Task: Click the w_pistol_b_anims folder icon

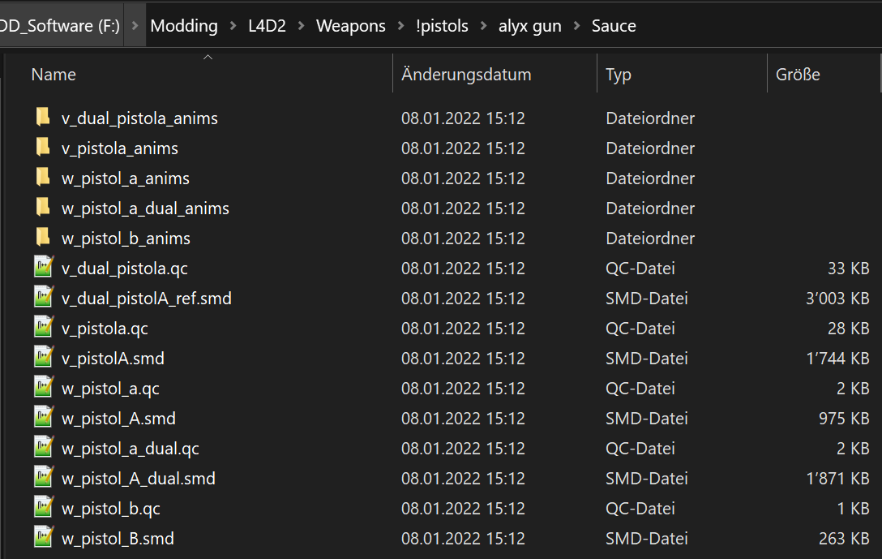Action: click(x=43, y=238)
